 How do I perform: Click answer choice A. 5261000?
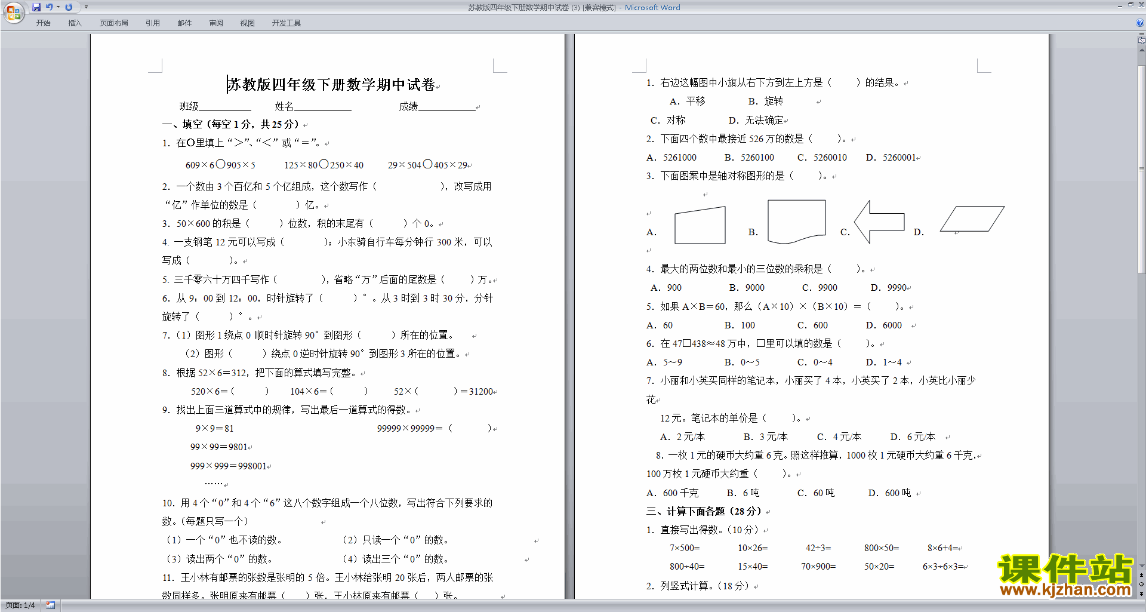point(671,158)
